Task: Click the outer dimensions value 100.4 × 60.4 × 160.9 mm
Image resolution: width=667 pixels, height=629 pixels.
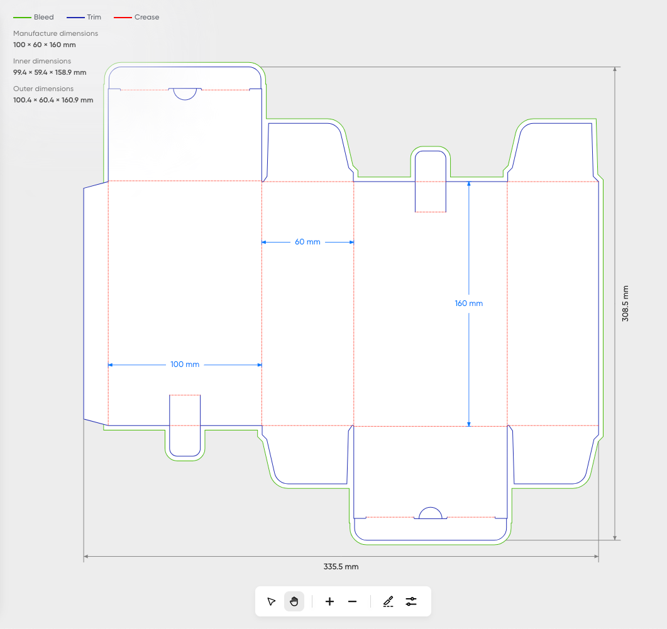Action: coord(53,100)
